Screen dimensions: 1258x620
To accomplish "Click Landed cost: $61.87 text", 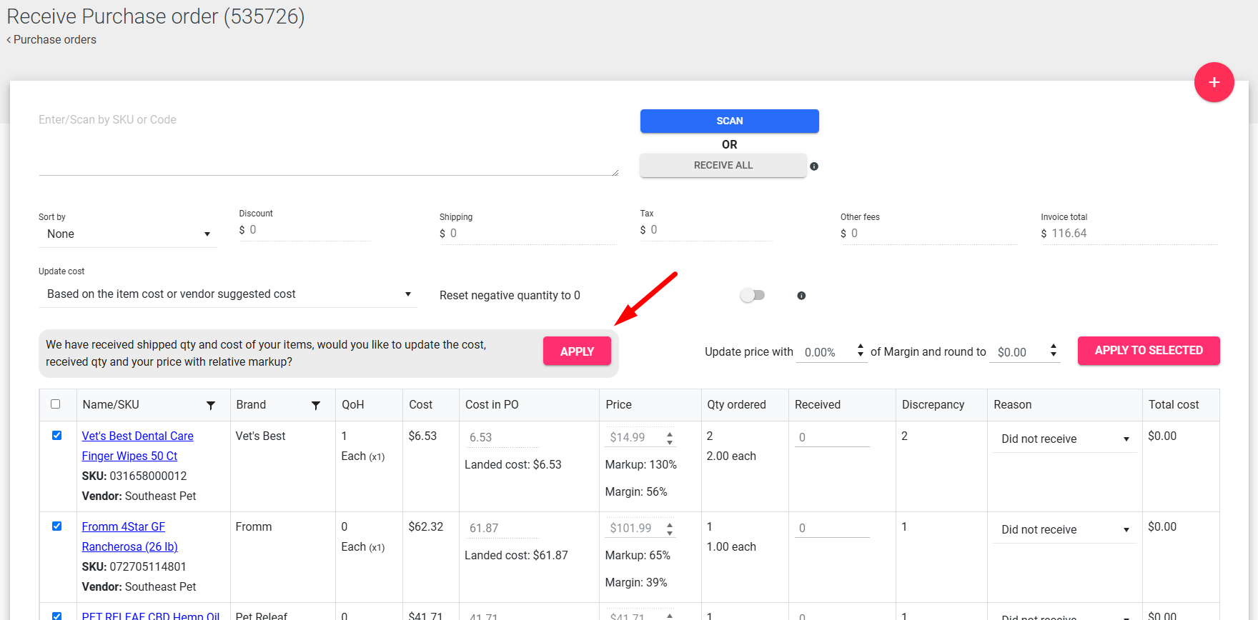I will [516, 556].
